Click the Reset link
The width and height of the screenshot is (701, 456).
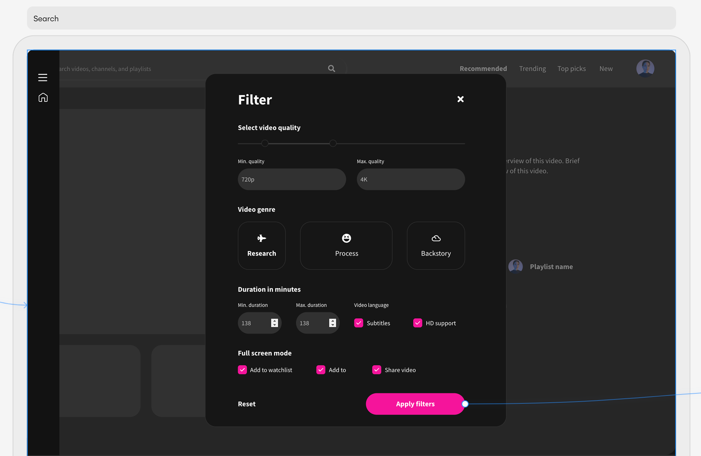(247, 404)
